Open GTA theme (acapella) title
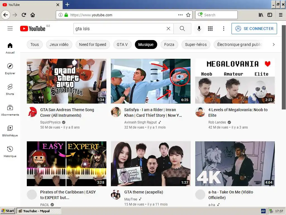 pos(144,192)
